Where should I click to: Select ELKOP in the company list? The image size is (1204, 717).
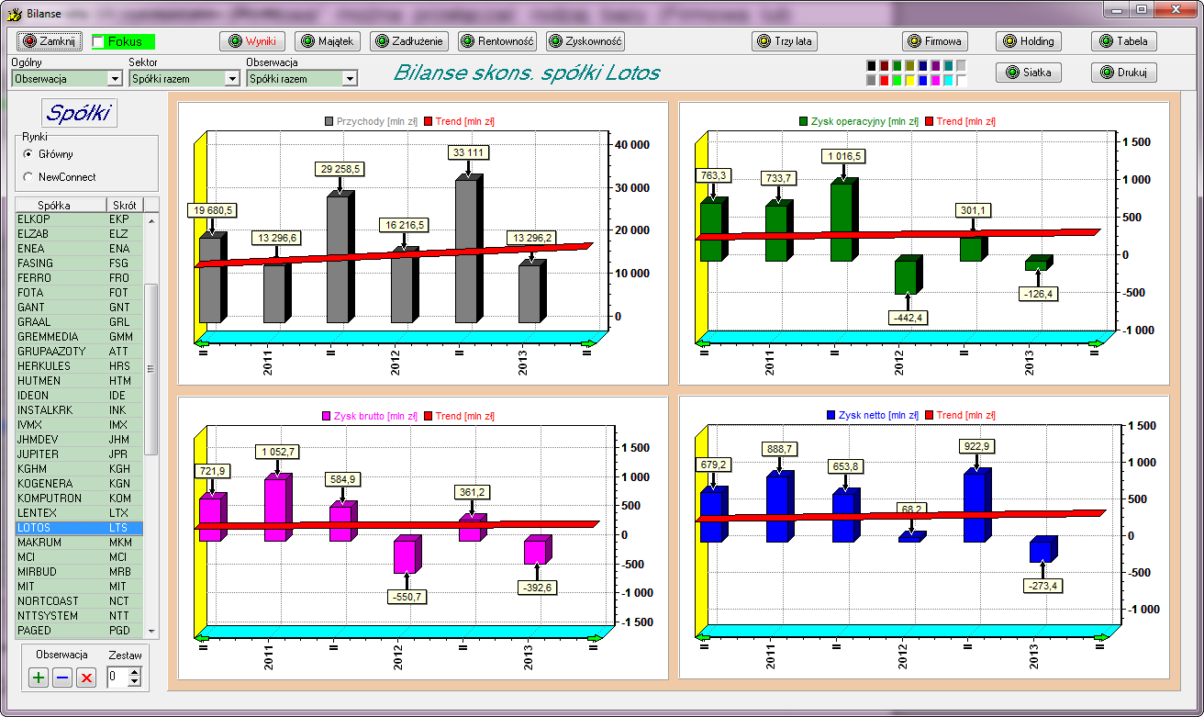point(79,218)
